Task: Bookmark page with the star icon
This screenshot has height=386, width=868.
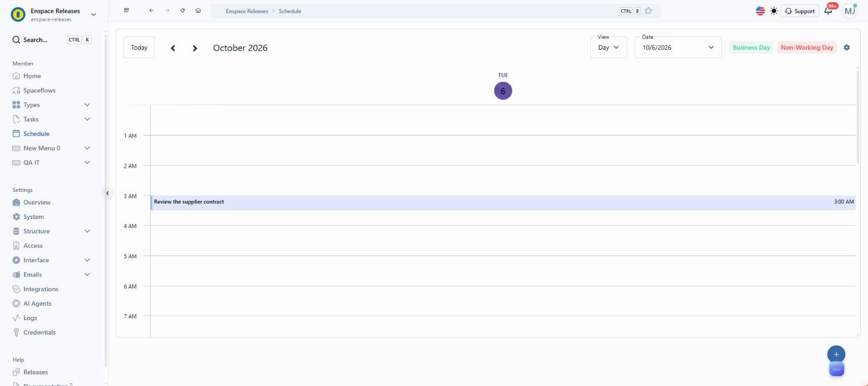Action: [x=648, y=11]
